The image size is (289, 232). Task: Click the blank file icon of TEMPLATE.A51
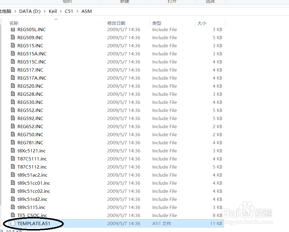click(x=13, y=223)
